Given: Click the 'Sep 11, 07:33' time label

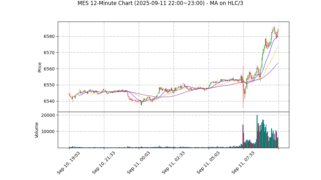Looking at the screenshot, I should [x=243, y=163].
